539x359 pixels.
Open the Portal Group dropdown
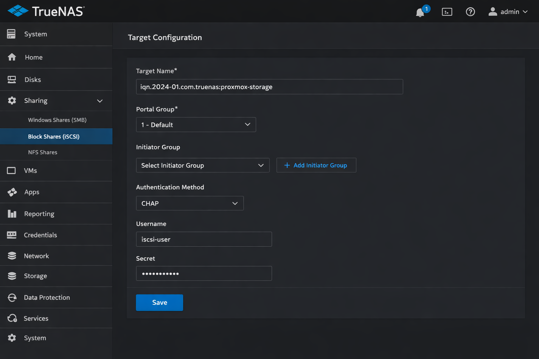(x=196, y=124)
